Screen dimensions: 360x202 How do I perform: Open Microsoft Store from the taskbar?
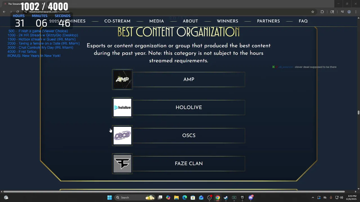coord(193,198)
